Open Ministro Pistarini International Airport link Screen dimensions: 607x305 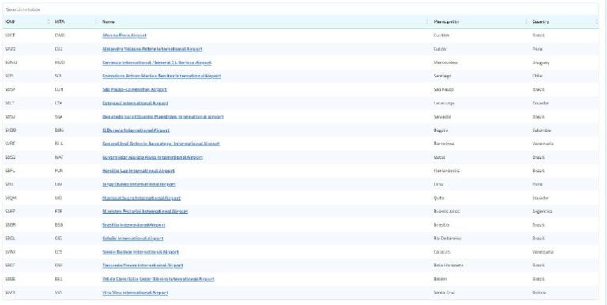tap(145, 211)
